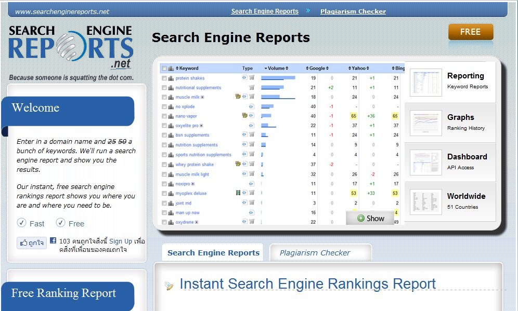This screenshot has height=311, width=518.
Task: Click the double arrow between header links
Action: pos(308,10)
